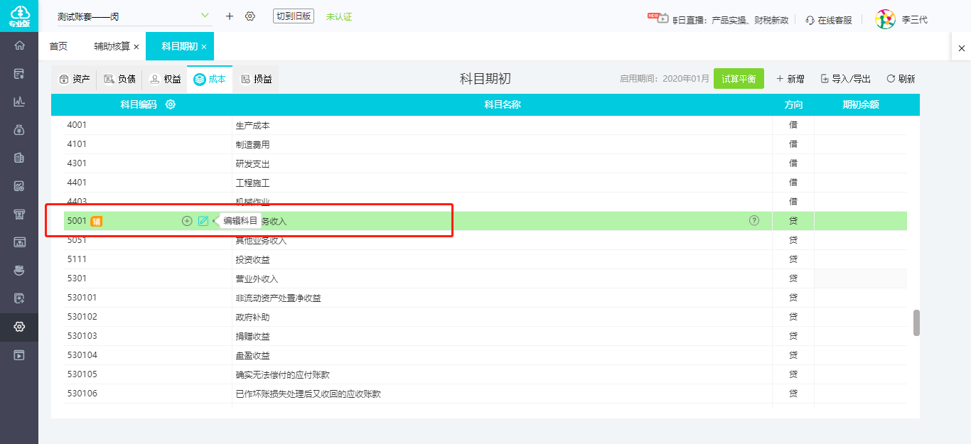Select the 制造费用 account row

click(485, 144)
